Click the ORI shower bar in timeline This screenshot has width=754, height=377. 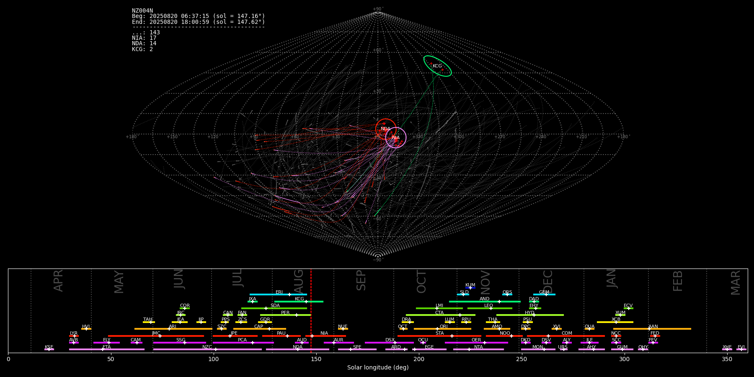(x=442, y=329)
